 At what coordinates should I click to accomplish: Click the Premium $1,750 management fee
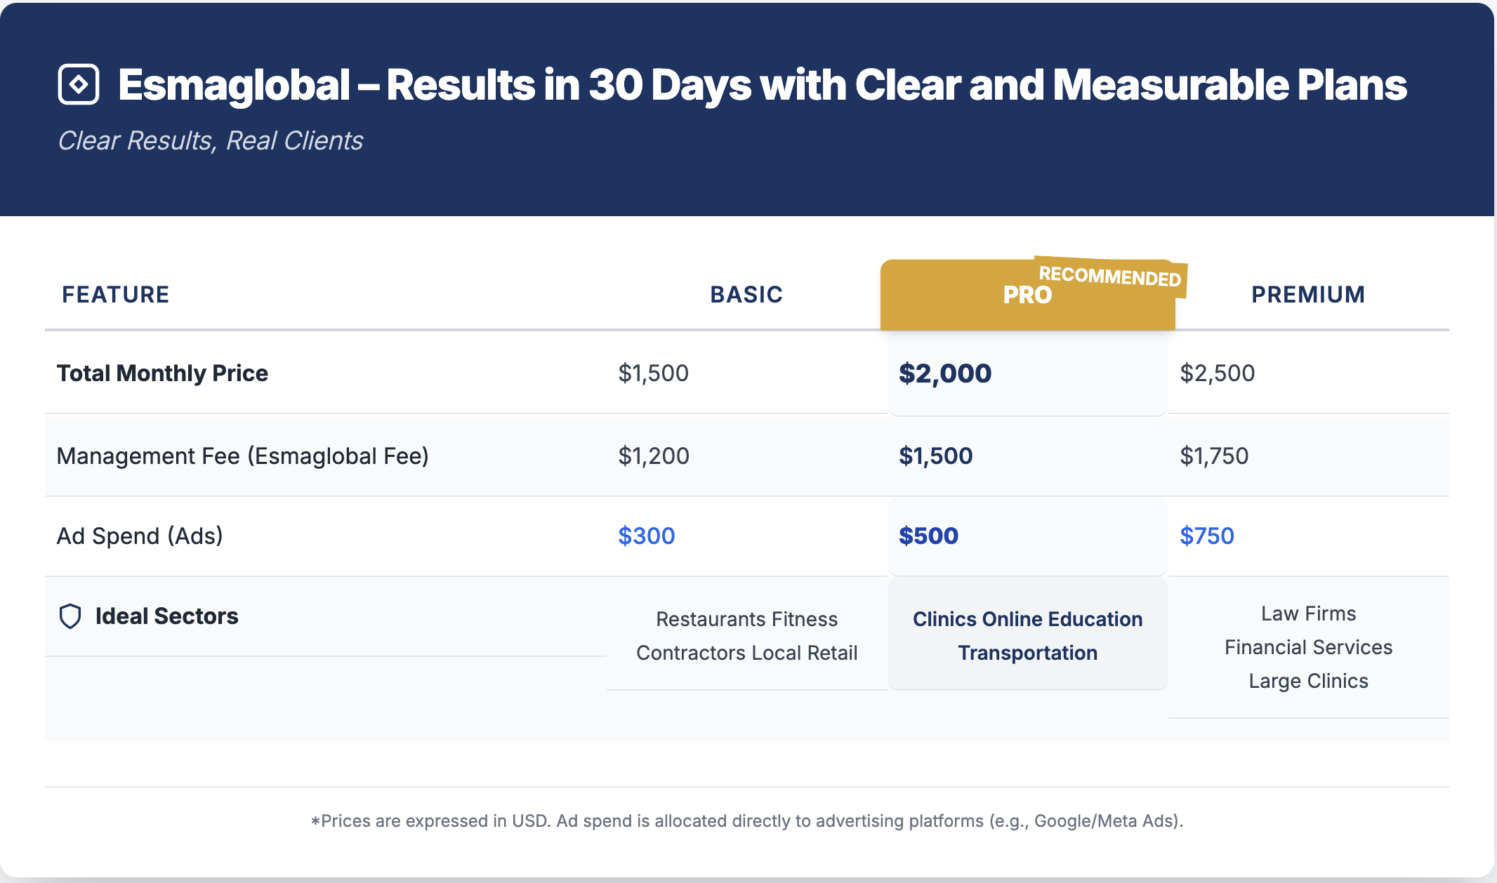(1214, 456)
